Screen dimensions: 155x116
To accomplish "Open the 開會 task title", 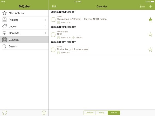I will (59, 34).
